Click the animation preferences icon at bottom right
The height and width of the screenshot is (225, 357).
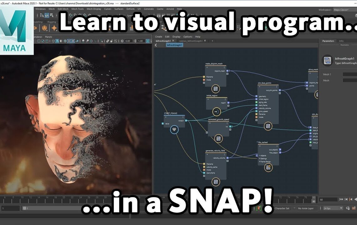tap(354, 208)
